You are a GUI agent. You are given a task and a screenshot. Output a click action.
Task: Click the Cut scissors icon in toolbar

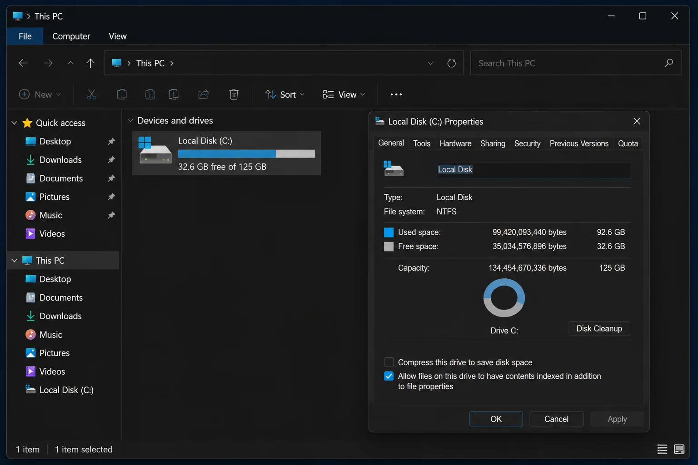[x=92, y=94]
